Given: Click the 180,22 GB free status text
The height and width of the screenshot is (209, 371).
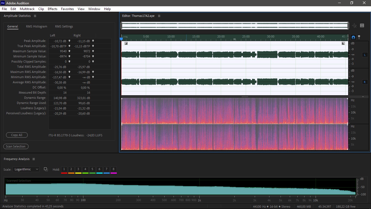Looking at the screenshot, I should click(346, 207).
